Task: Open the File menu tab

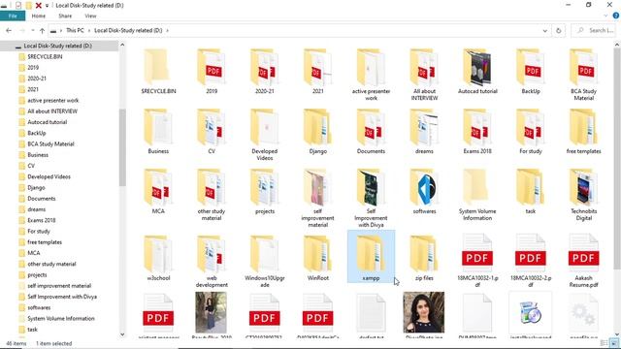Action: [13, 16]
